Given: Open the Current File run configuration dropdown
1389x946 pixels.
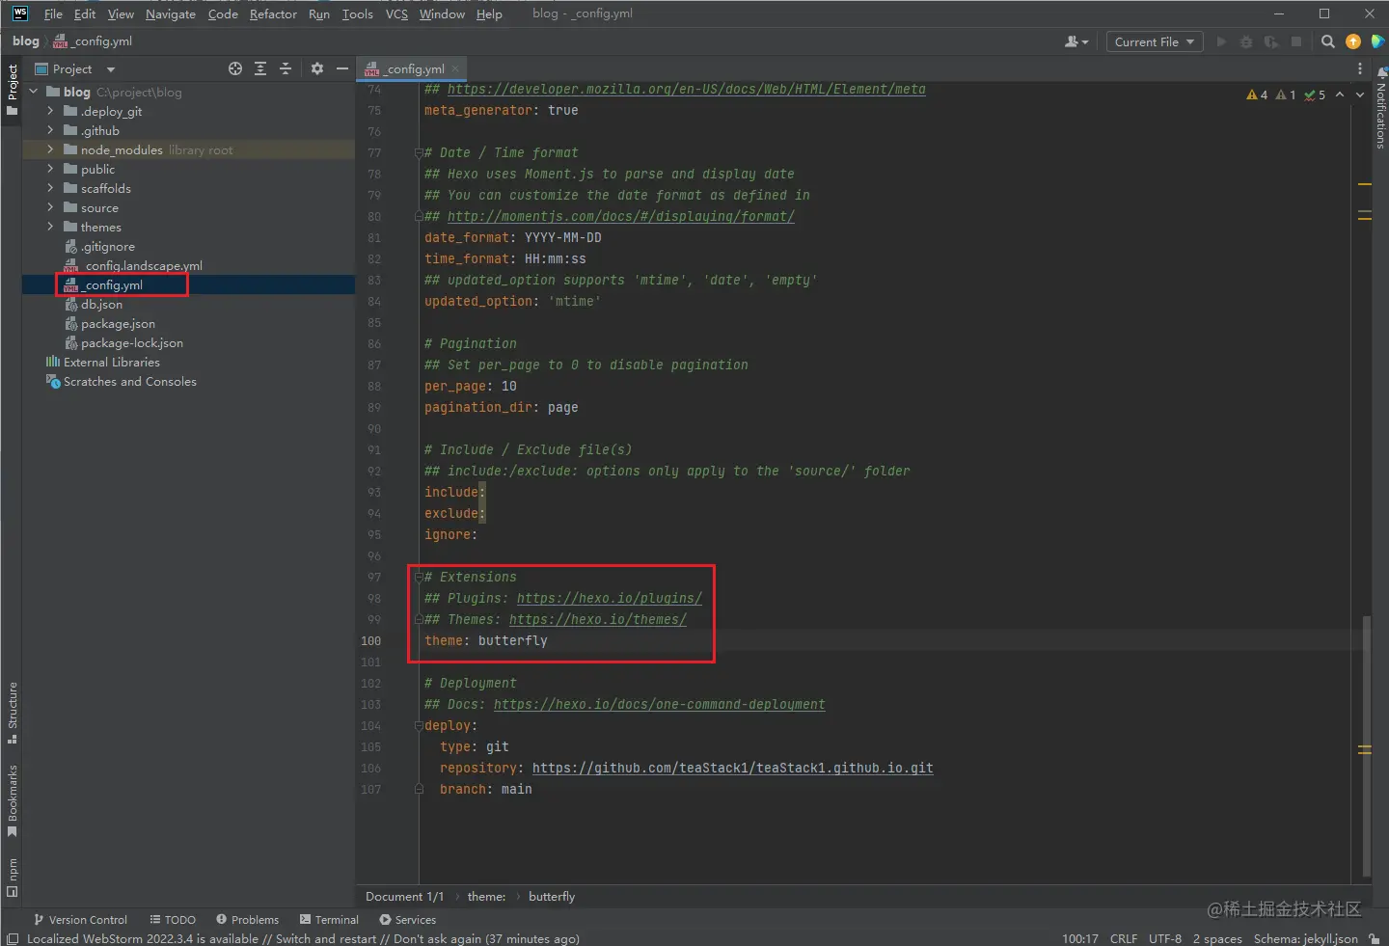Looking at the screenshot, I should click(x=1155, y=41).
